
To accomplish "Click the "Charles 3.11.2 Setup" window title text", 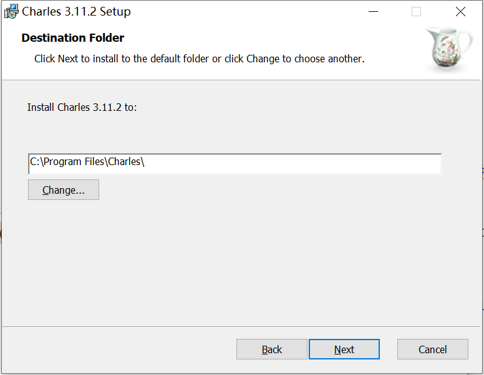I will pyautogui.click(x=76, y=11).
